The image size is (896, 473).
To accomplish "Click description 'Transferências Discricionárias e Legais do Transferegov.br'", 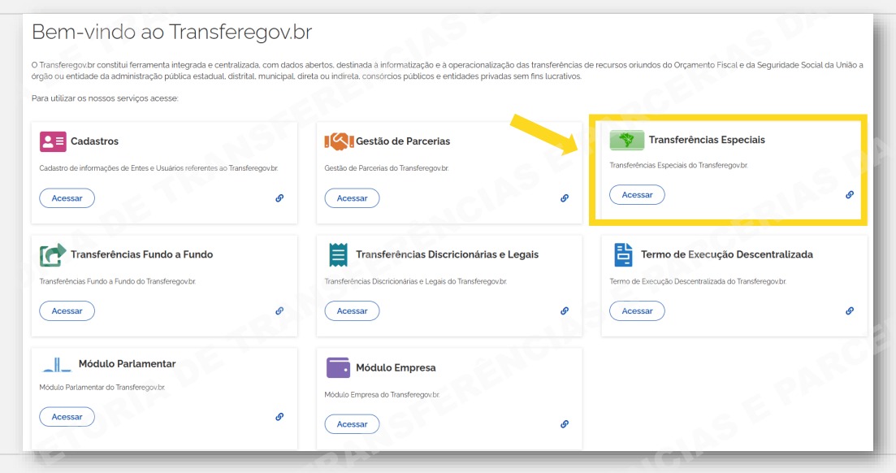I will coord(416,281).
